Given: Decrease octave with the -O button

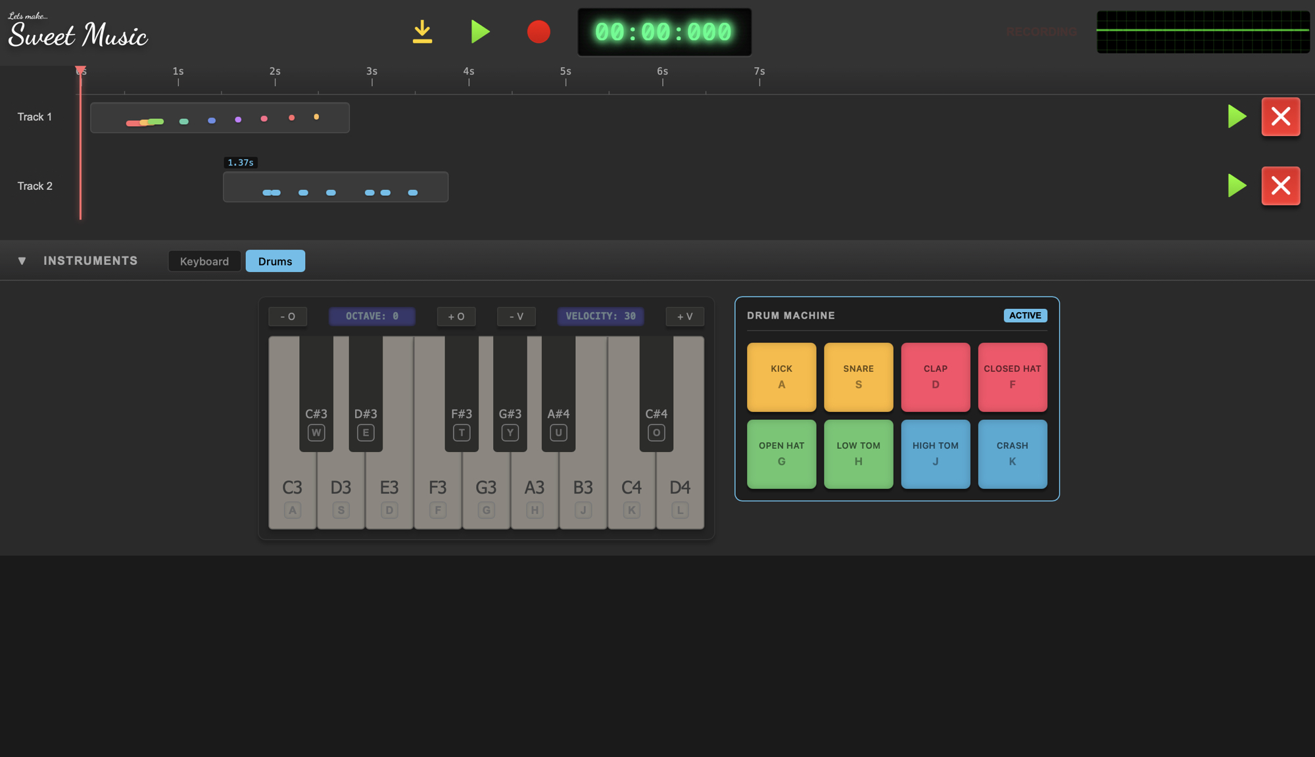Looking at the screenshot, I should coord(287,316).
